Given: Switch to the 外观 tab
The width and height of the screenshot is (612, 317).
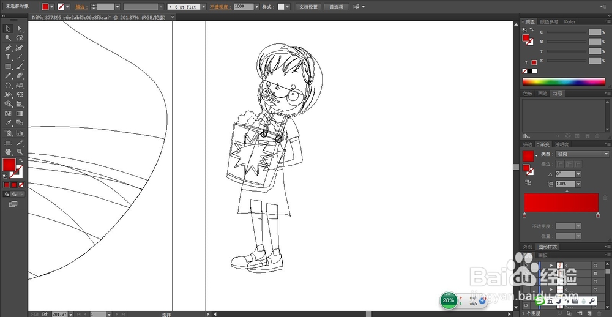Looking at the screenshot, I should pyautogui.click(x=528, y=247).
